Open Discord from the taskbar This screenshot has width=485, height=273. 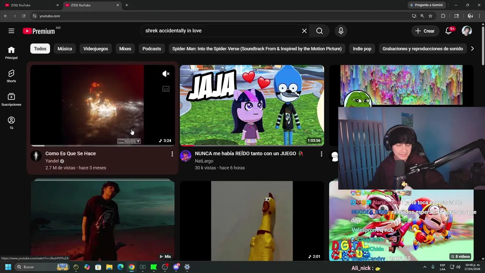pyautogui.click(x=176, y=267)
